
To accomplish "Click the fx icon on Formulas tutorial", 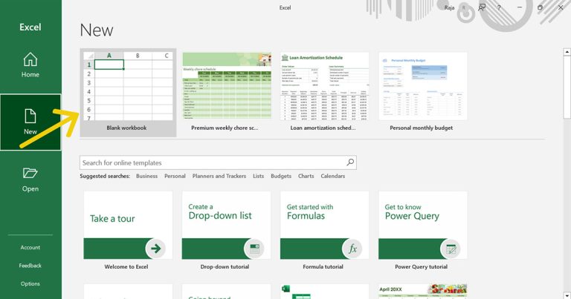I will [x=352, y=248].
